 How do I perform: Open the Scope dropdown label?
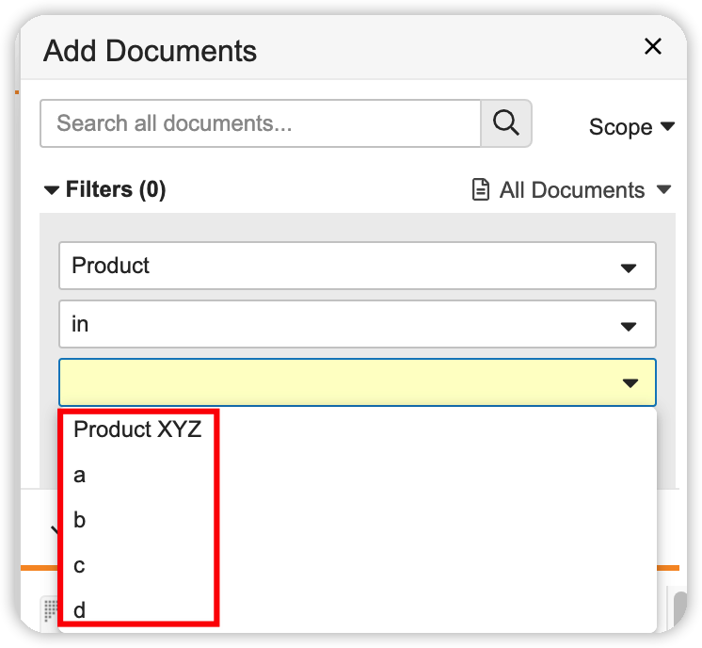click(620, 127)
